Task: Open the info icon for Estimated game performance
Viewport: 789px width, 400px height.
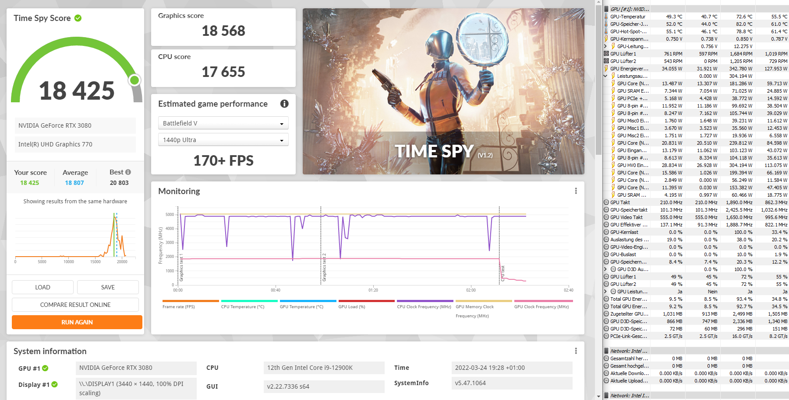Action: 284,104
